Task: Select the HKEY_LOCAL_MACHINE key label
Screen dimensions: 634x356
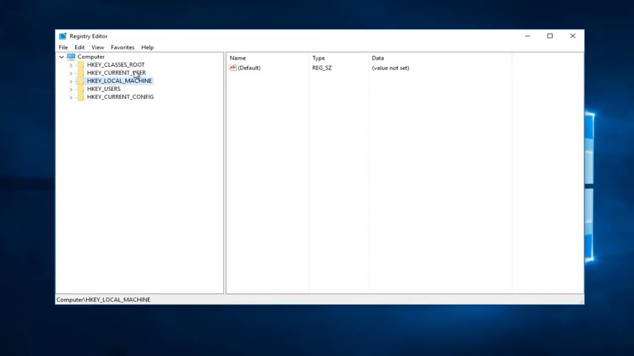Action: (x=119, y=81)
